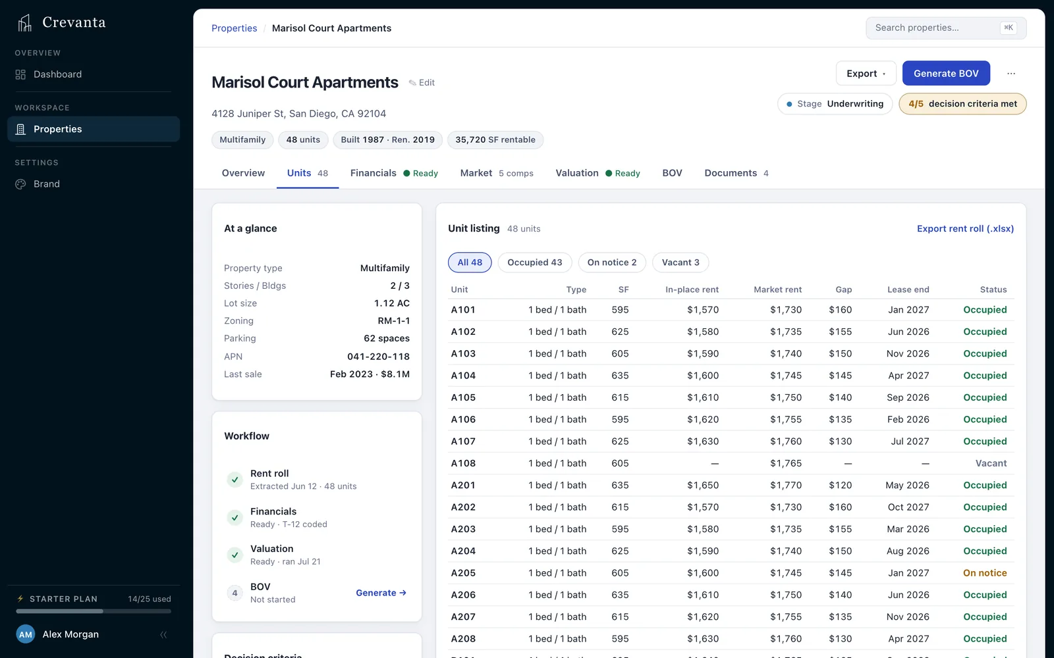
Task: Select the All 48 filter chip
Action: pyautogui.click(x=470, y=263)
